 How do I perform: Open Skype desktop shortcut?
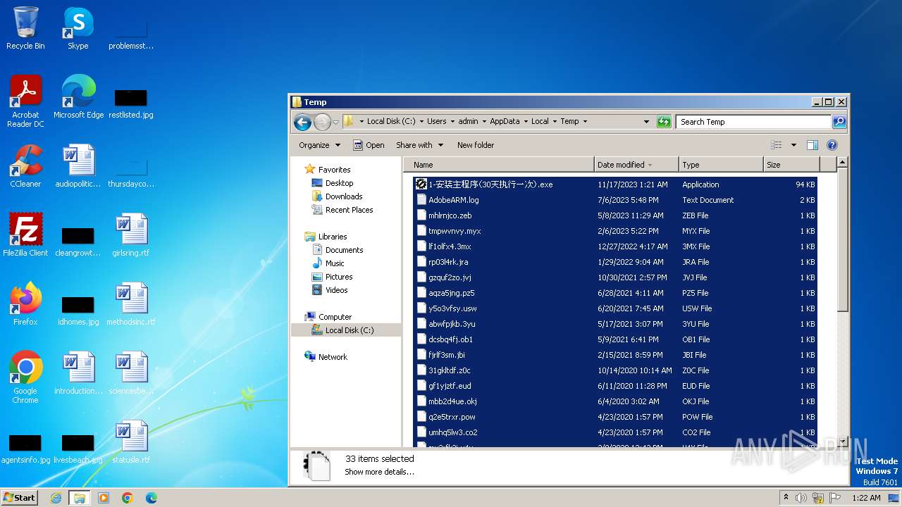click(x=78, y=29)
